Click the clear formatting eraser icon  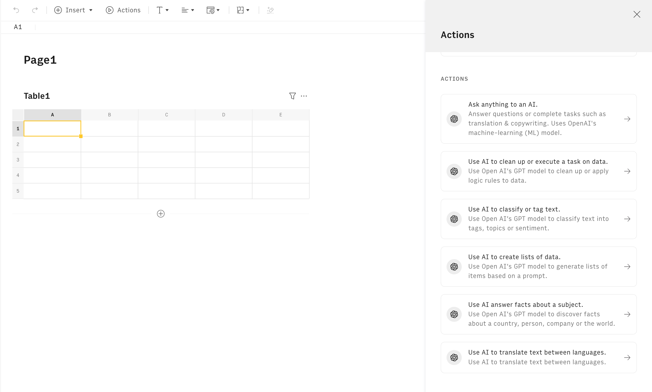coord(270,10)
